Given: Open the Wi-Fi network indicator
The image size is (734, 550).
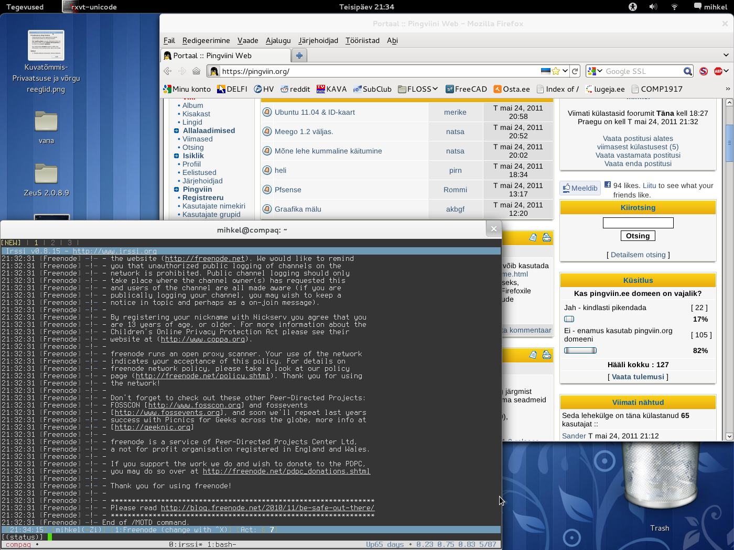Looking at the screenshot, I should click(674, 7).
